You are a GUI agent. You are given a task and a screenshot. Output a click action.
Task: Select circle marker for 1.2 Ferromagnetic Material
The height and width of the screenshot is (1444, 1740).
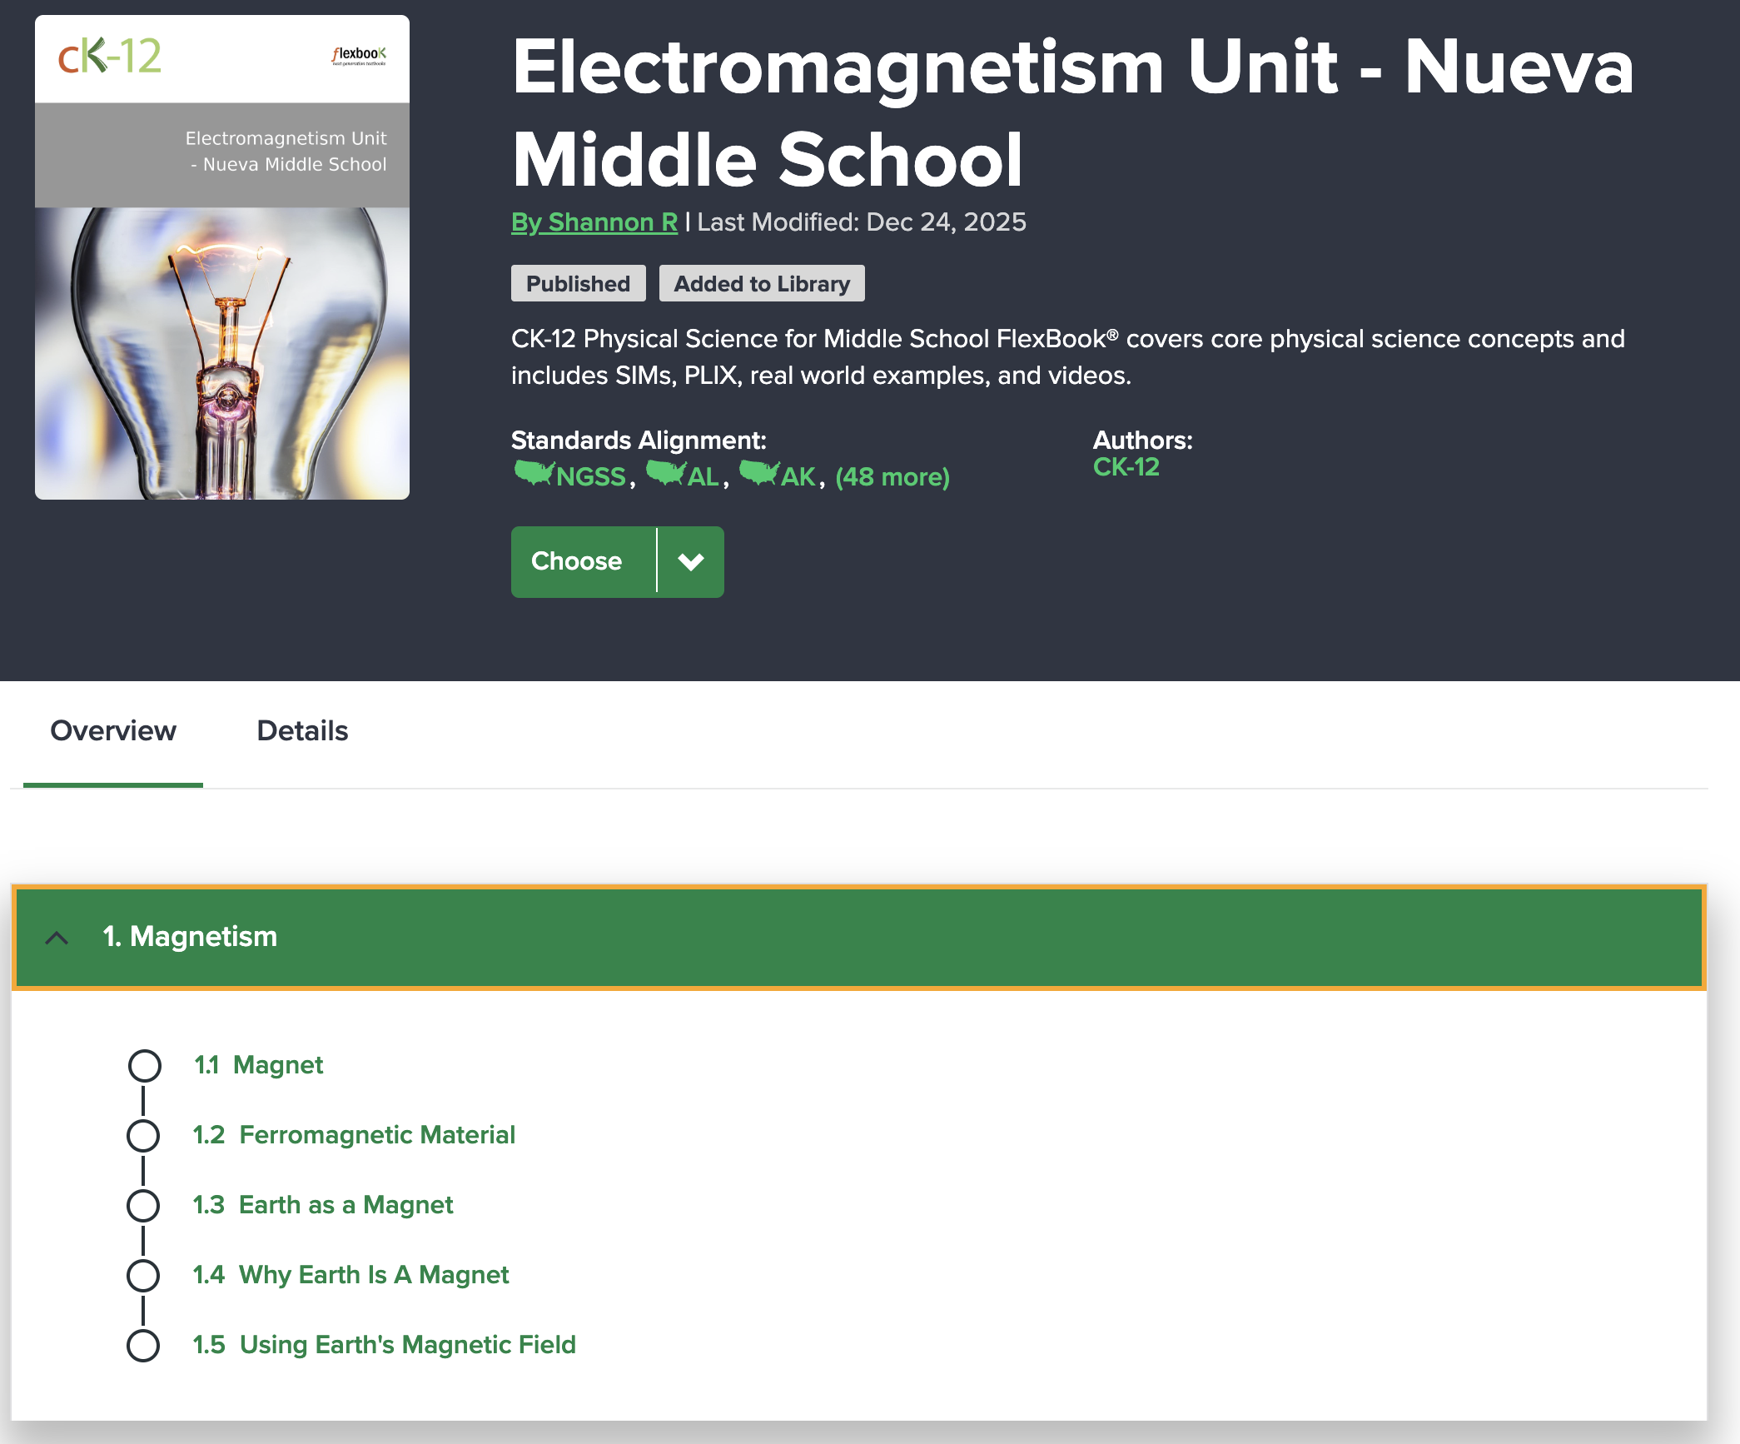[143, 1135]
